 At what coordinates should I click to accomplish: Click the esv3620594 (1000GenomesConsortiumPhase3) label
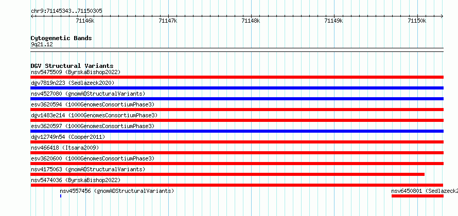[93, 104]
